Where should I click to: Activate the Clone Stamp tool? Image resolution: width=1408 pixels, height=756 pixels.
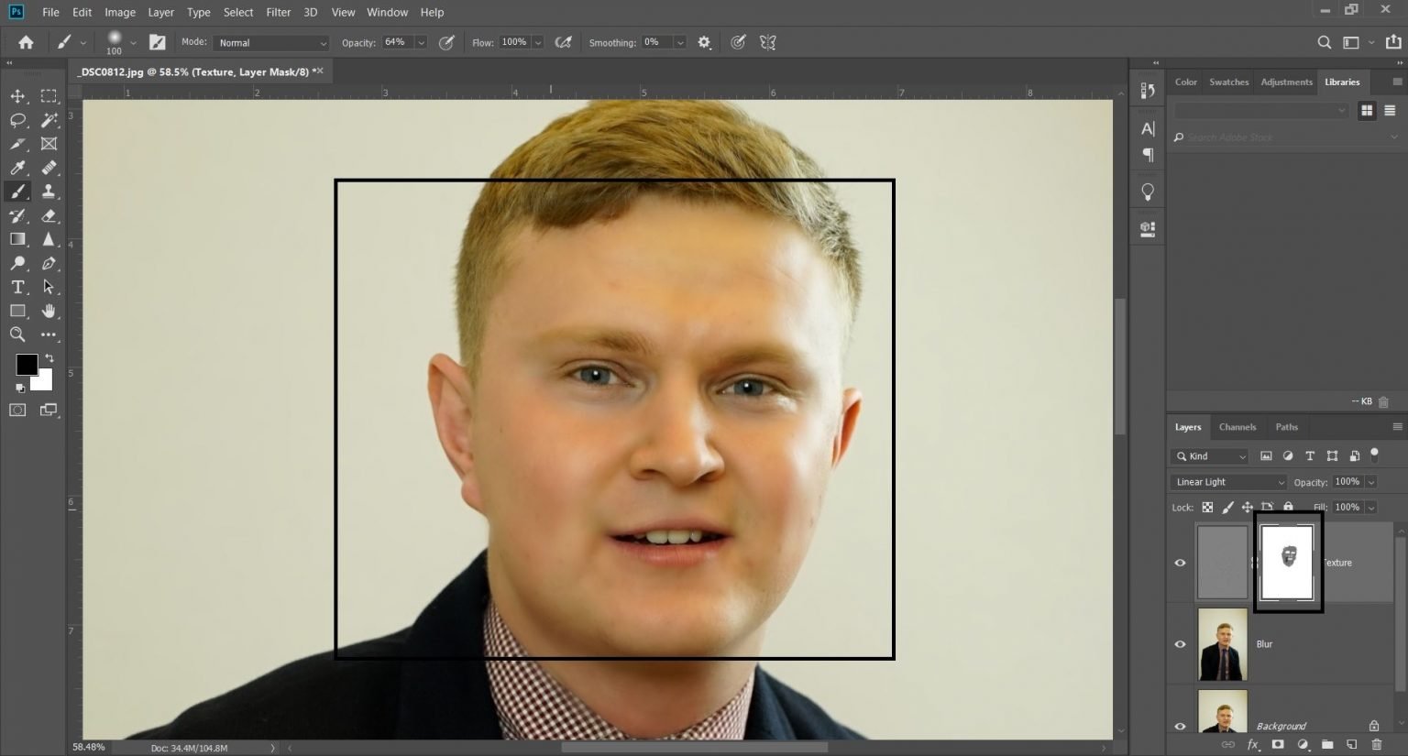(x=48, y=191)
